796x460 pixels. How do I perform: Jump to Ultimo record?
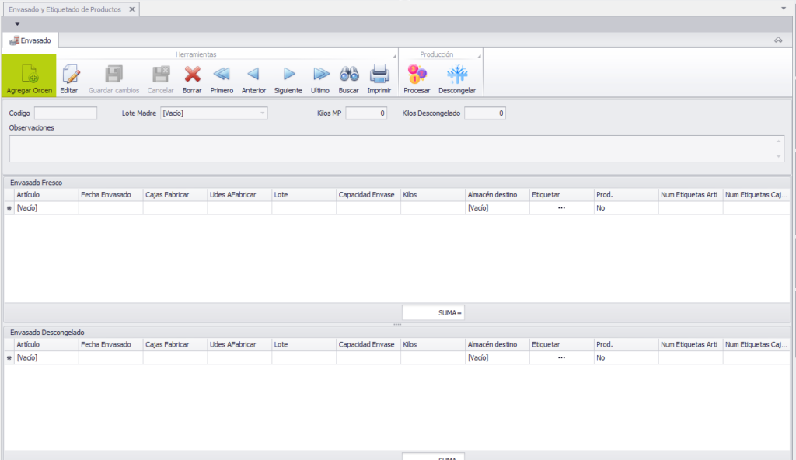320,75
